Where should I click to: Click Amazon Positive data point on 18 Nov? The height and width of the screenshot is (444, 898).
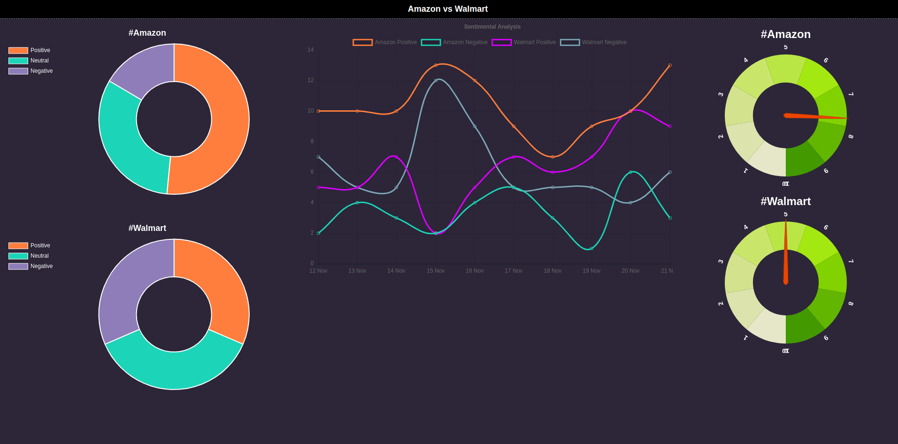point(553,157)
